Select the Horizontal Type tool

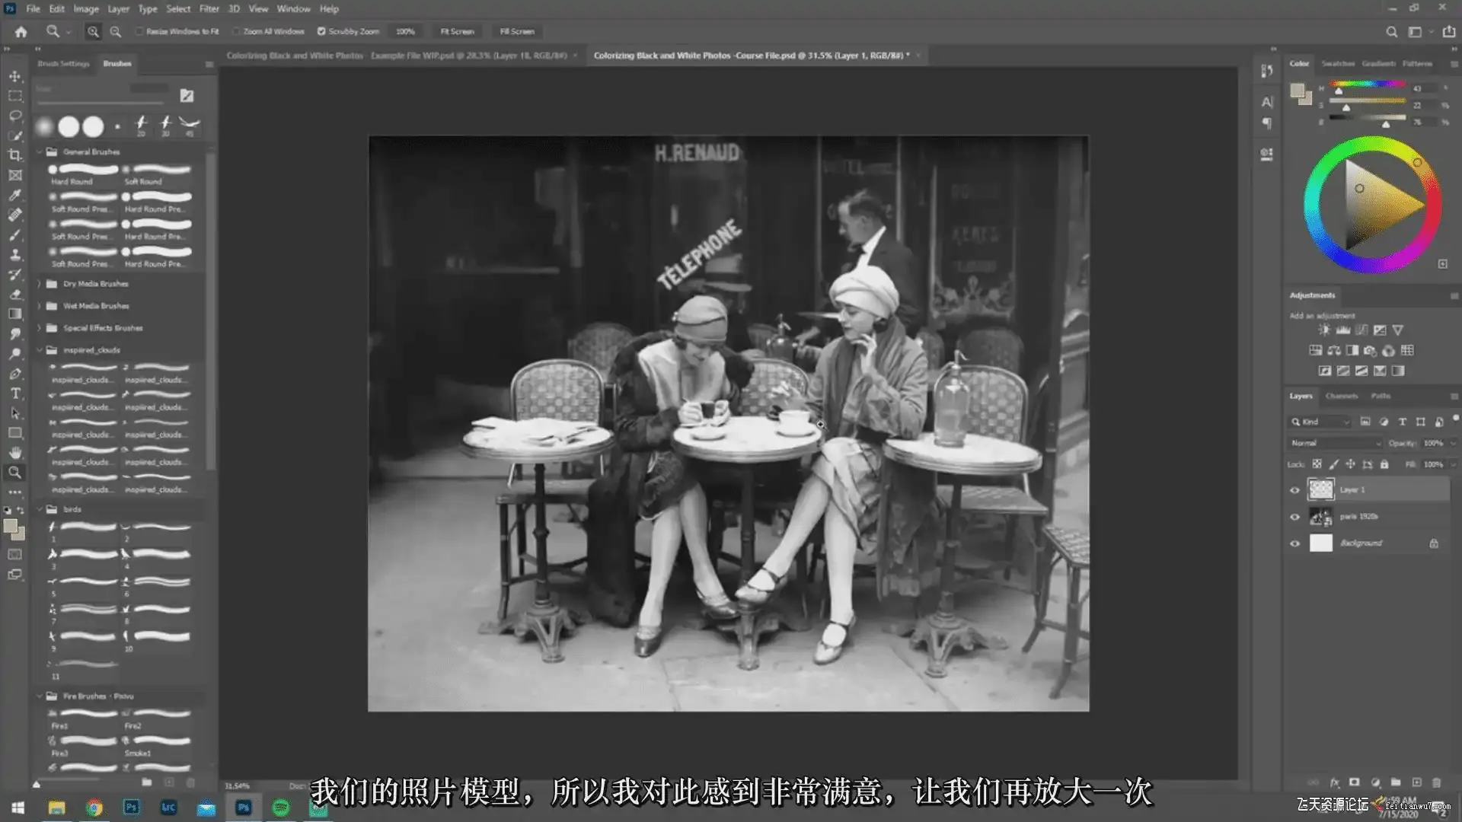point(15,393)
